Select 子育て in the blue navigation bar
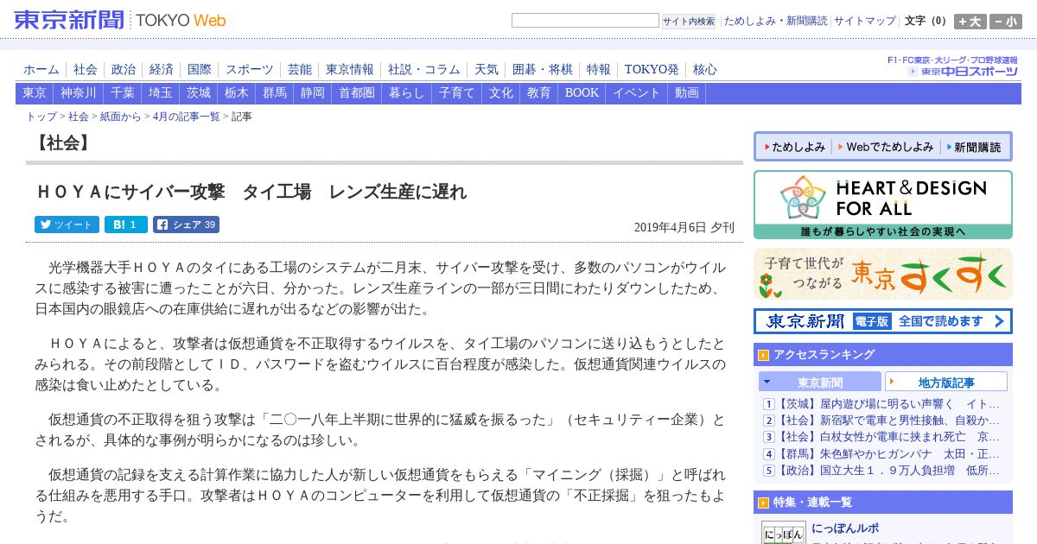 click(x=457, y=93)
